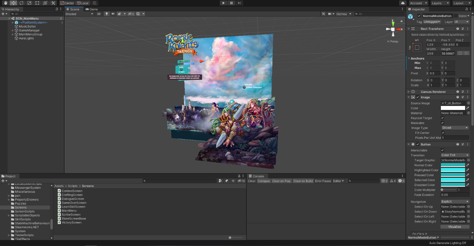Open the Transition Color Tint dropdown

coord(455,155)
